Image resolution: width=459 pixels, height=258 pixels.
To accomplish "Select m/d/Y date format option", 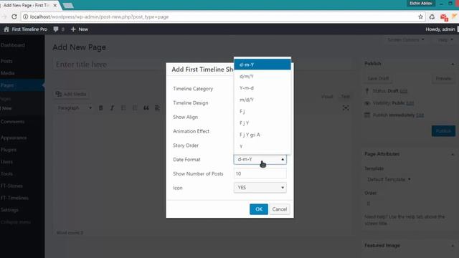I will (262, 100).
